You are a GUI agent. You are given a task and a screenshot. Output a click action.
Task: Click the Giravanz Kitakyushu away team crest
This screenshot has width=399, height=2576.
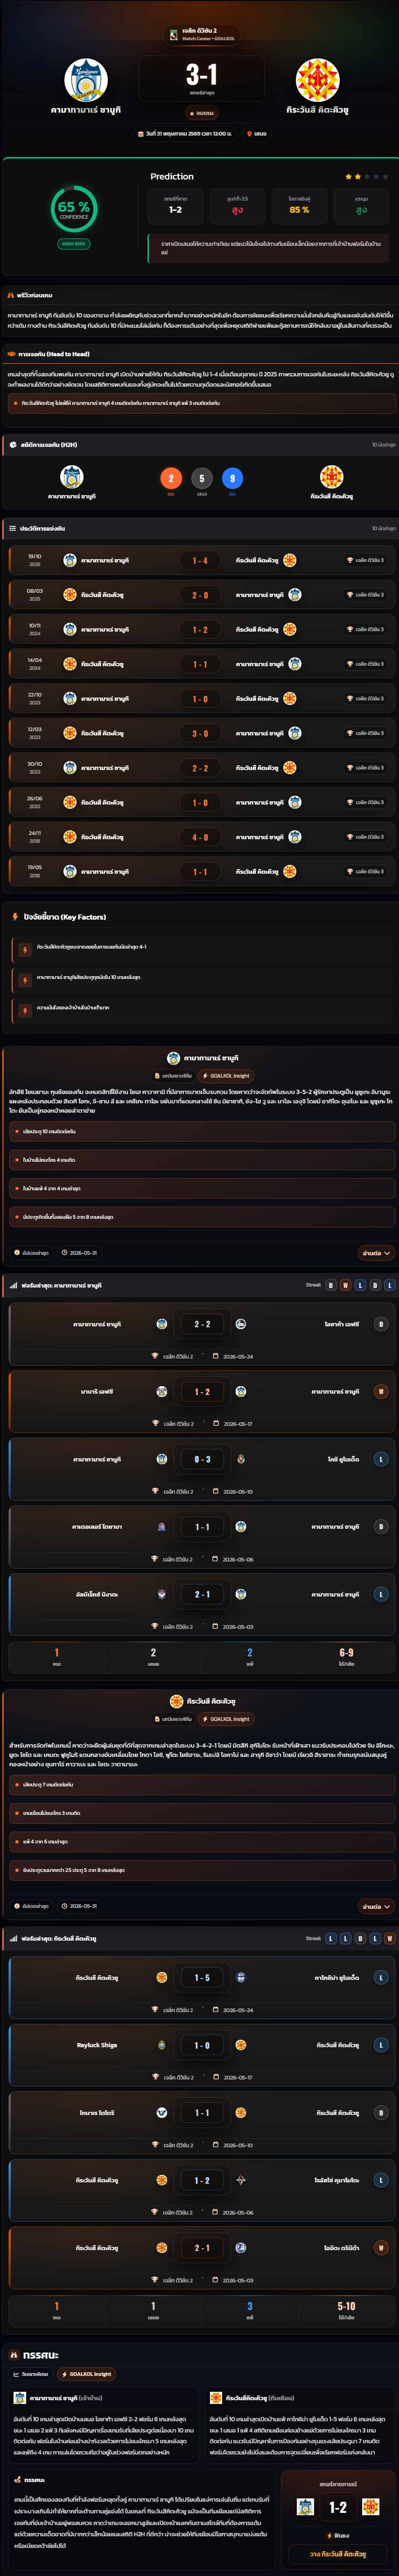tap(317, 80)
